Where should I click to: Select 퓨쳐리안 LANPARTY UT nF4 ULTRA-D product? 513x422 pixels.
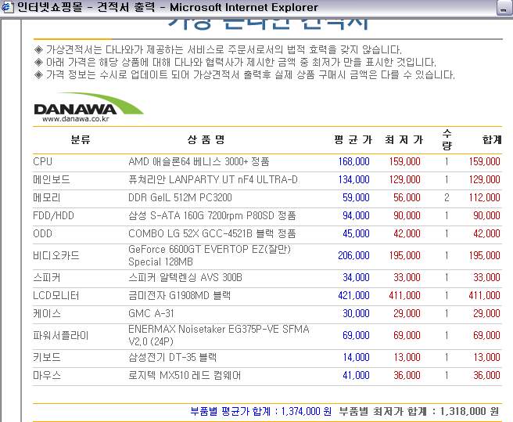pyautogui.click(x=213, y=179)
